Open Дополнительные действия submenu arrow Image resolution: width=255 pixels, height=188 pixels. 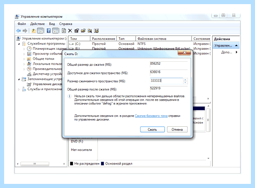click(236, 52)
